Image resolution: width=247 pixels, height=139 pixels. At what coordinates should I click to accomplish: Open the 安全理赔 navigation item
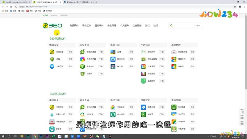click(112, 26)
